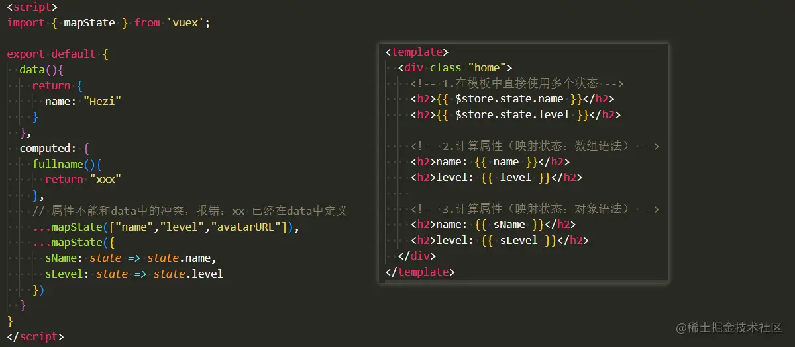This screenshot has height=347, width=795.
Task: Click the h2 line with {{ sLevel }}
Action: (x=500, y=240)
